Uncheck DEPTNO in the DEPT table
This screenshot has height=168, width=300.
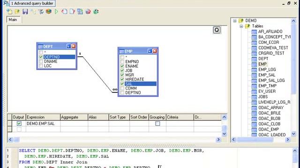coord(41,57)
